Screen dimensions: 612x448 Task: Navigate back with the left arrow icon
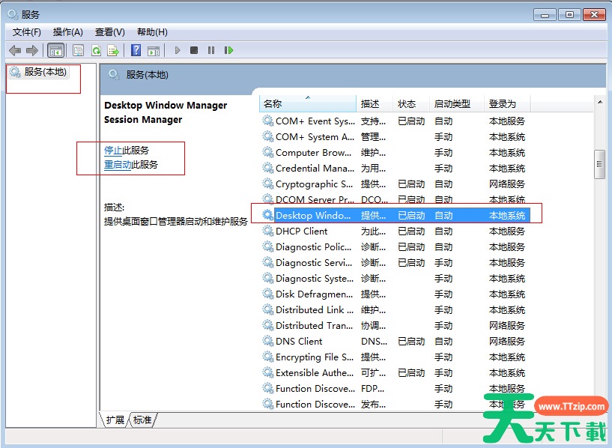click(15, 50)
